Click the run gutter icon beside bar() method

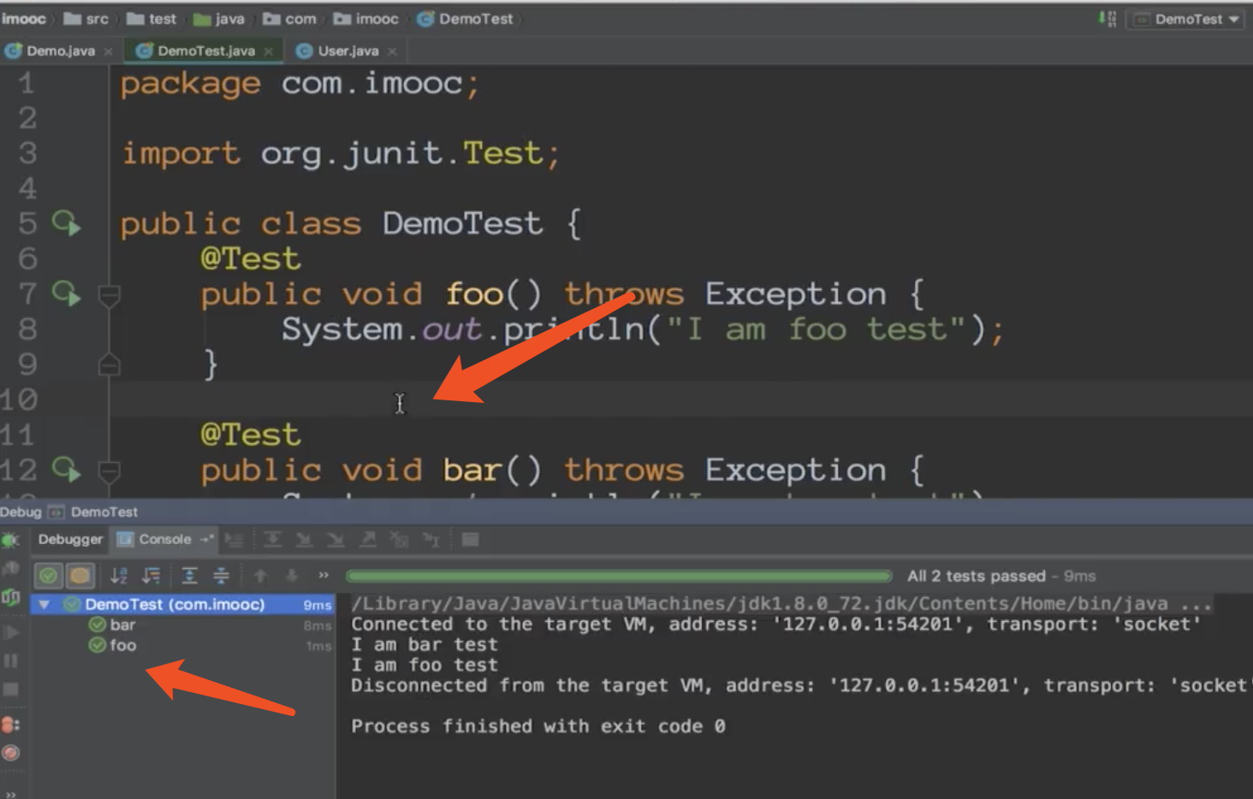tap(66, 470)
